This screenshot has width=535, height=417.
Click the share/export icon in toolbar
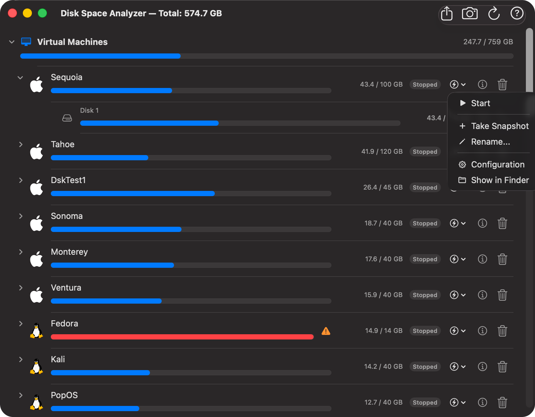(447, 14)
